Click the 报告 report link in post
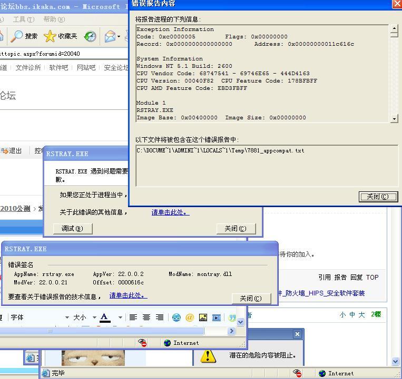 (340, 278)
